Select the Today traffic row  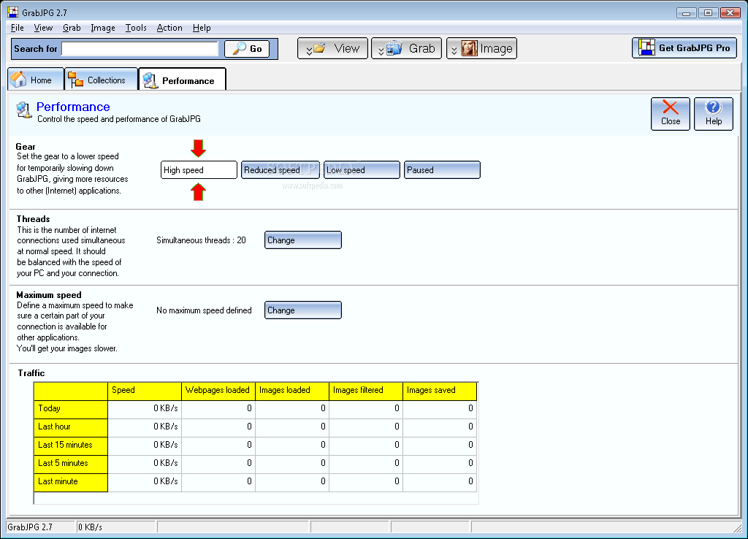pos(255,409)
